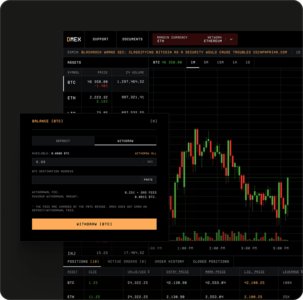
Task: Click the DMEX logo
Action: [74, 39]
